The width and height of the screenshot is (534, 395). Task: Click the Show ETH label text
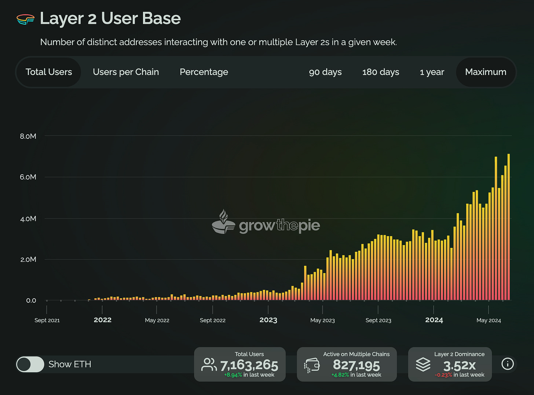click(x=70, y=364)
